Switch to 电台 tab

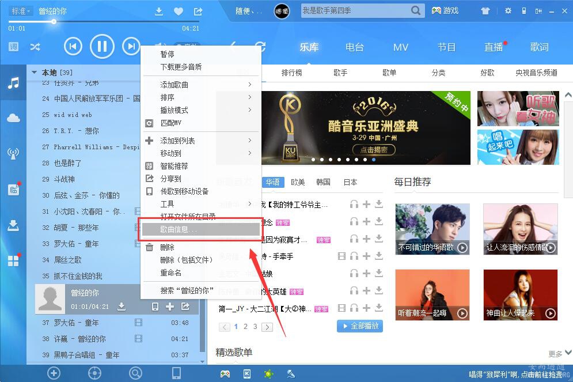tap(355, 47)
